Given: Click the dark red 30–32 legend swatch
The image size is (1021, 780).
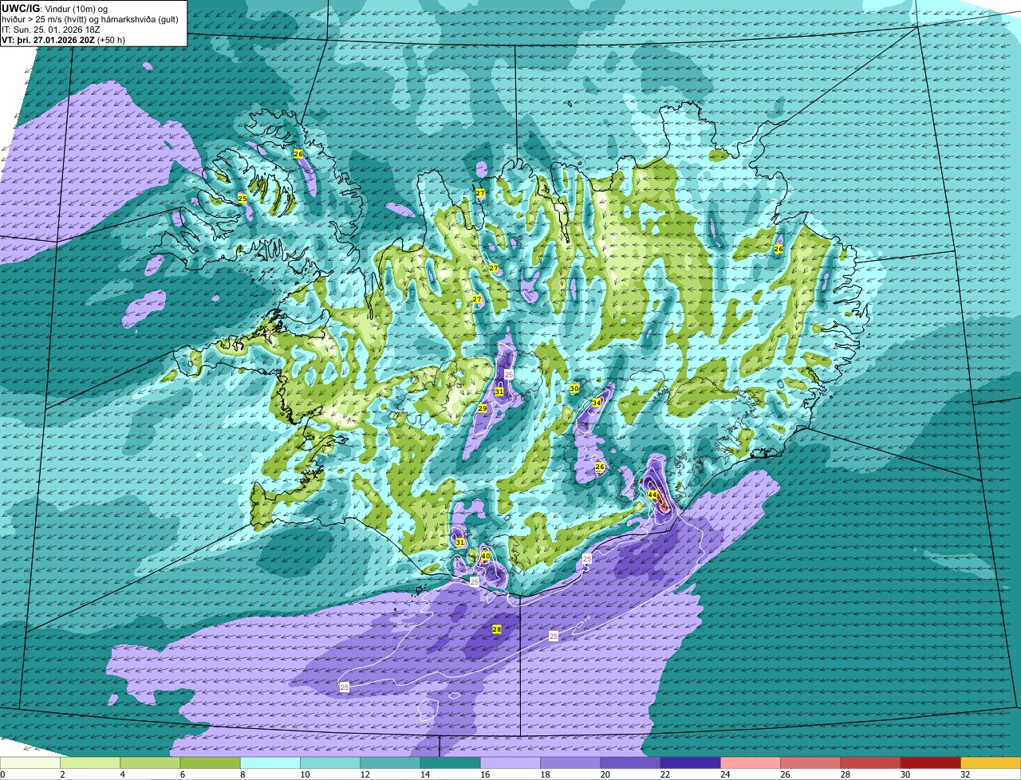Looking at the screenshot, I should 931,763.
